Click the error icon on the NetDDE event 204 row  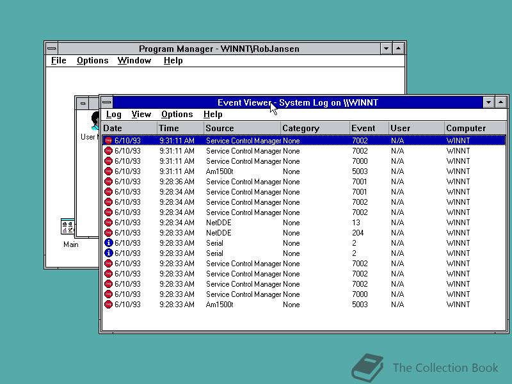point(108,233)
